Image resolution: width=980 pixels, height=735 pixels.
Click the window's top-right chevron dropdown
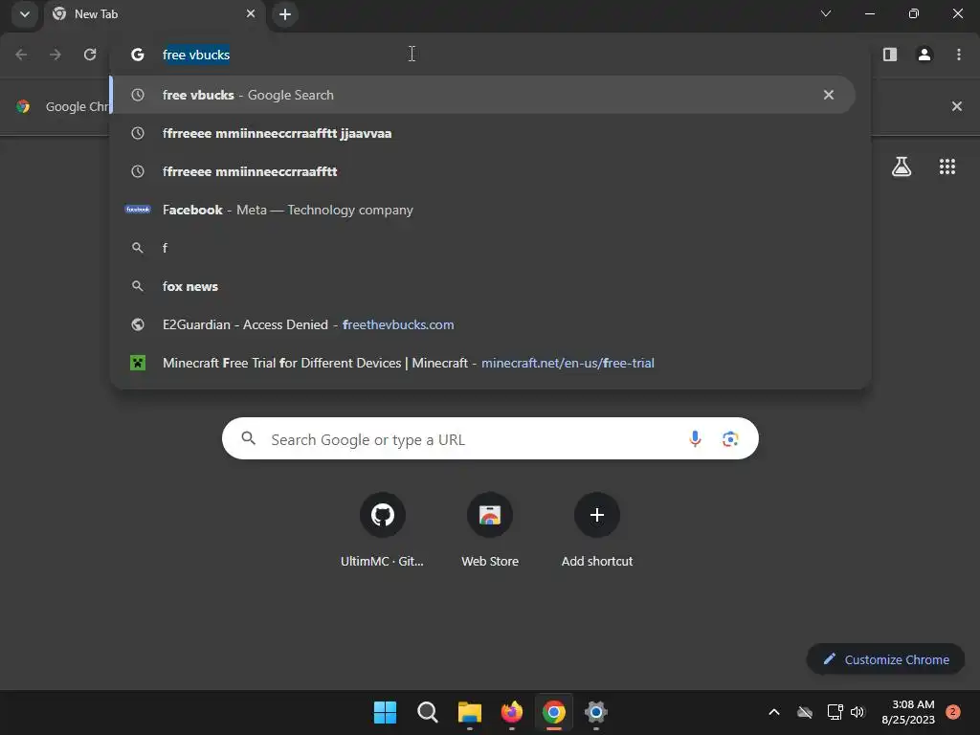(x=826, y=13)
